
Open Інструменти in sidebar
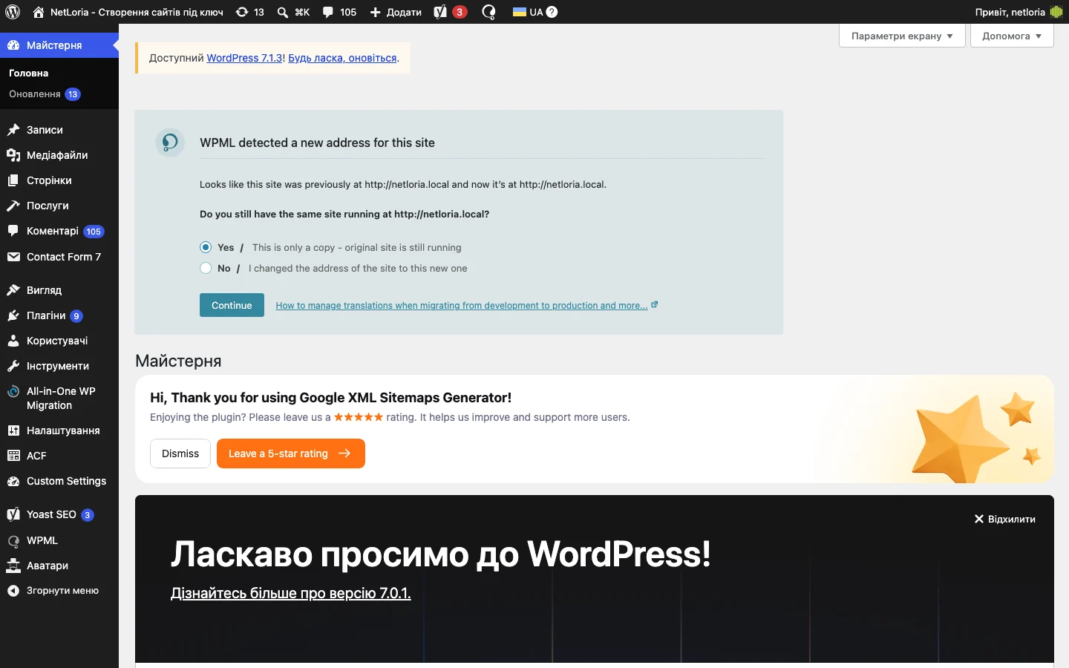[59, 366]
